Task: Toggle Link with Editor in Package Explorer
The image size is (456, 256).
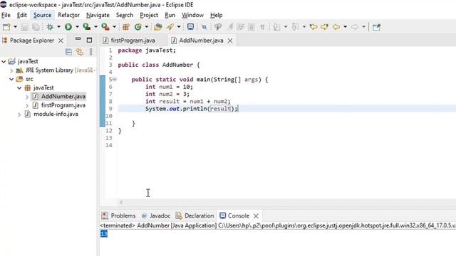Action: coord(79,52)
